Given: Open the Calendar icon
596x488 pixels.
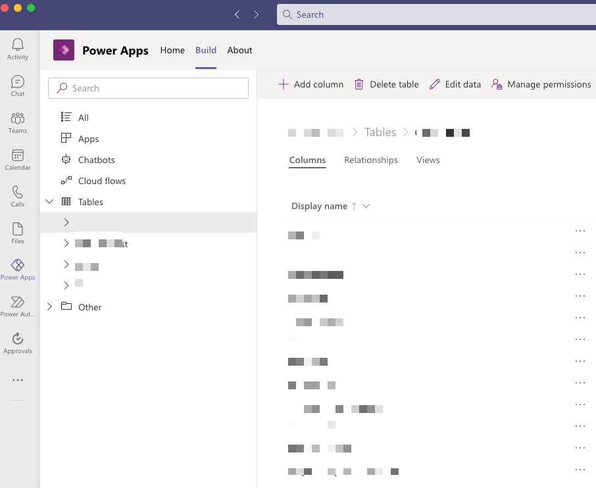Looking at the screenshot, I should coord(17,156).
